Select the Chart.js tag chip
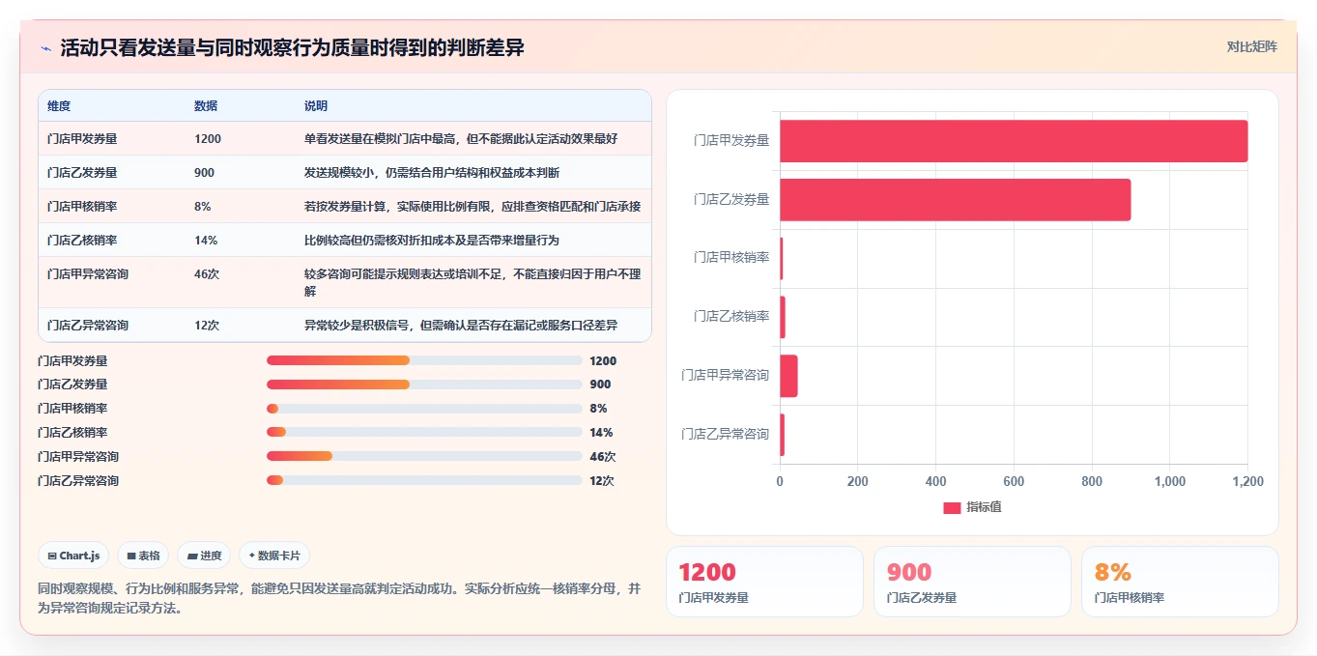The height and width of the screenshot is (656, 1317). click(73, 556)
